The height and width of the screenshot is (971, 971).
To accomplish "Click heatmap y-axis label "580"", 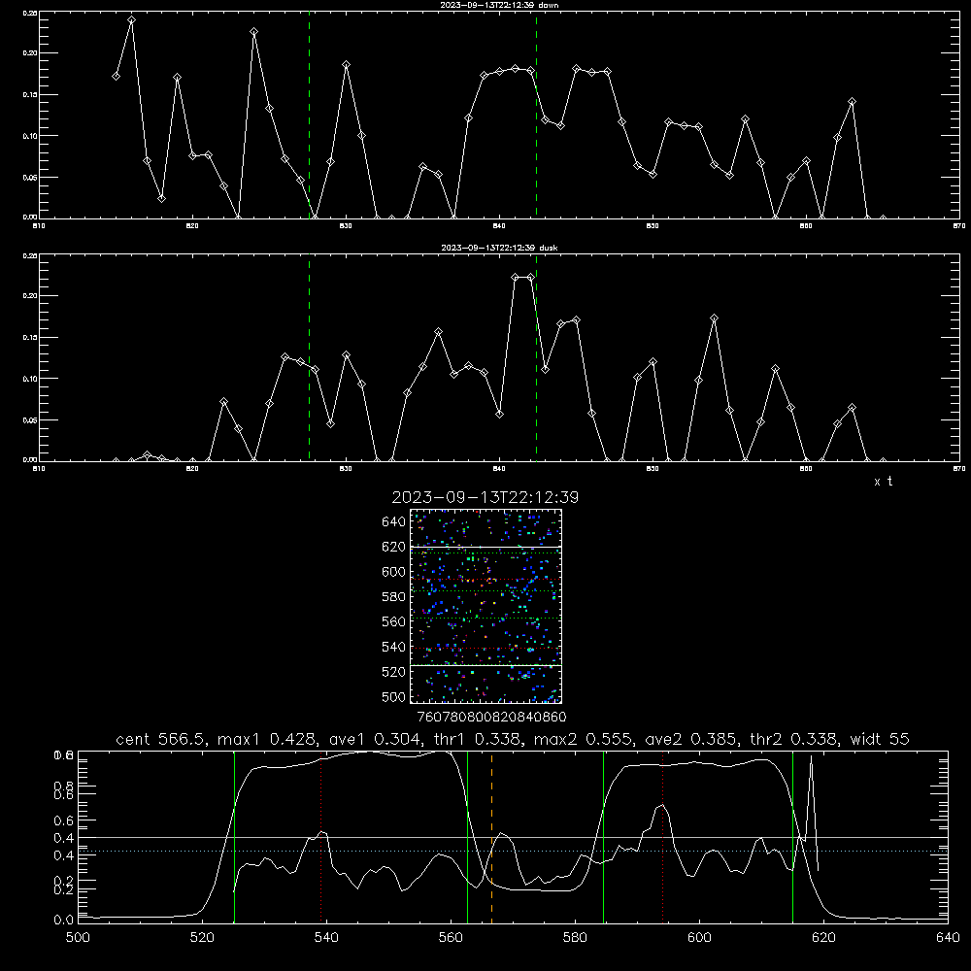I will (x=394, y=597).
